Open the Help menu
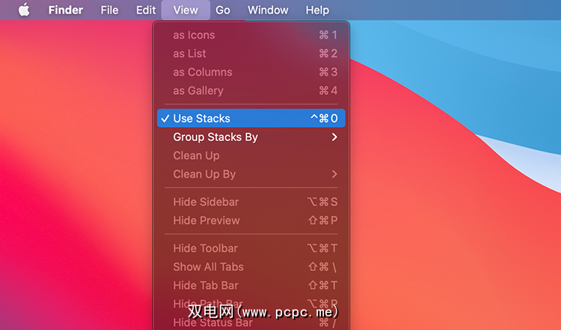 pos(317,10)
